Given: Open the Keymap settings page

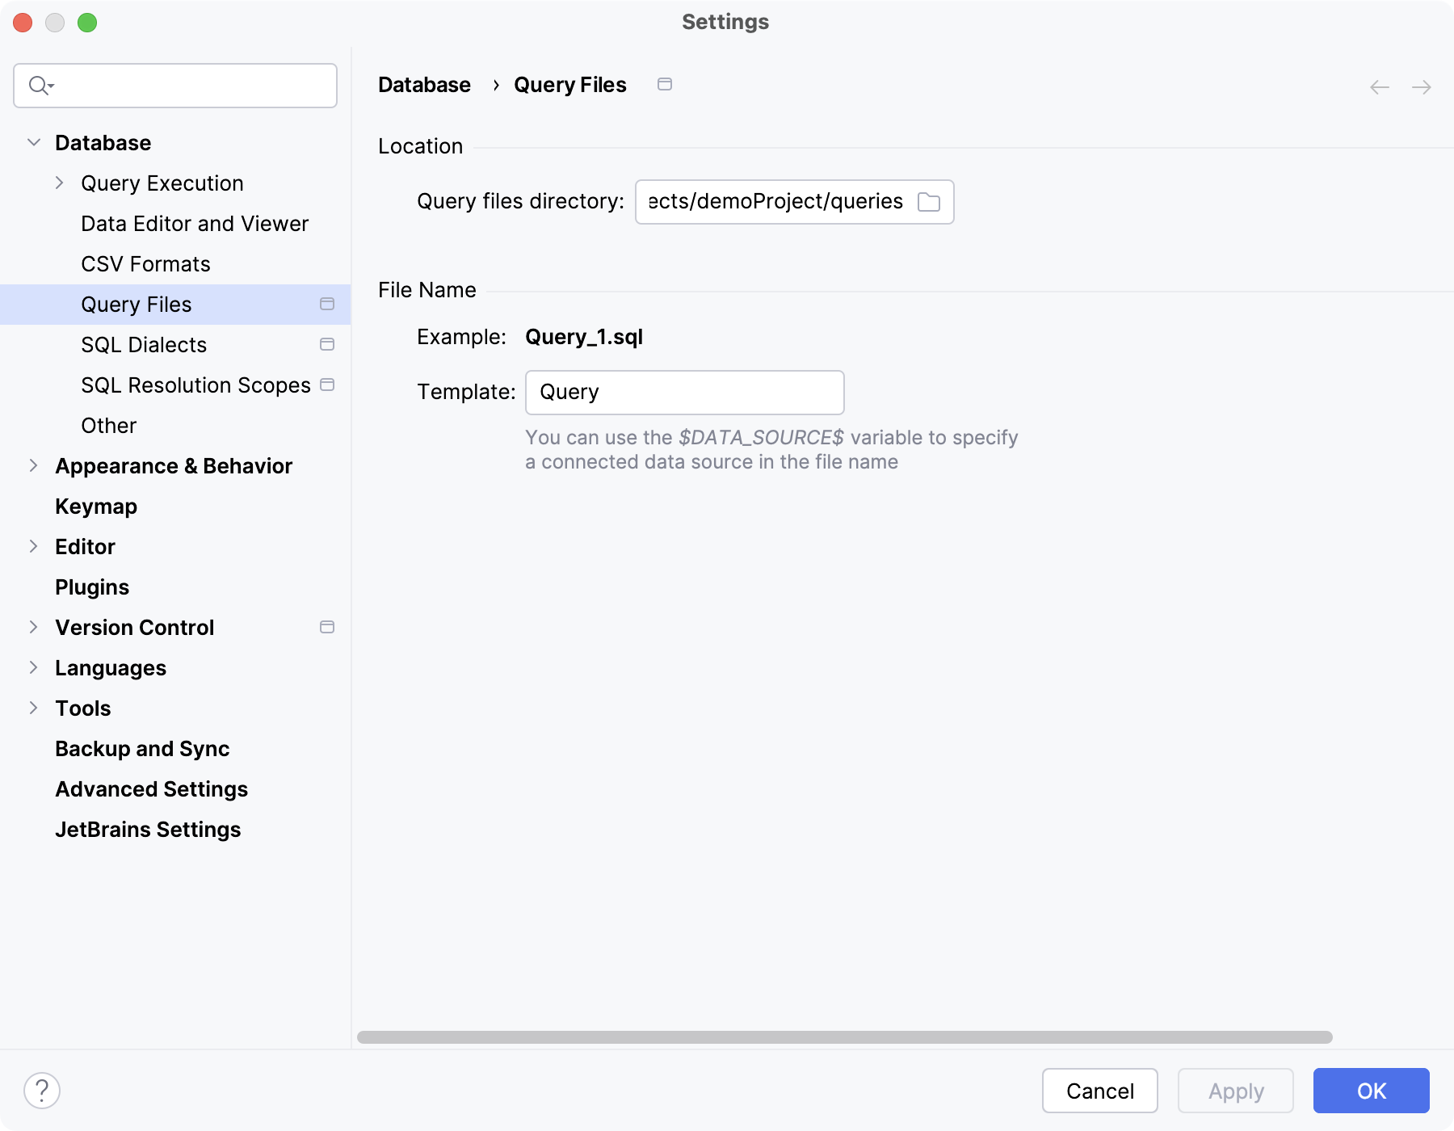Looking at the screenshot, I should 96,507.
